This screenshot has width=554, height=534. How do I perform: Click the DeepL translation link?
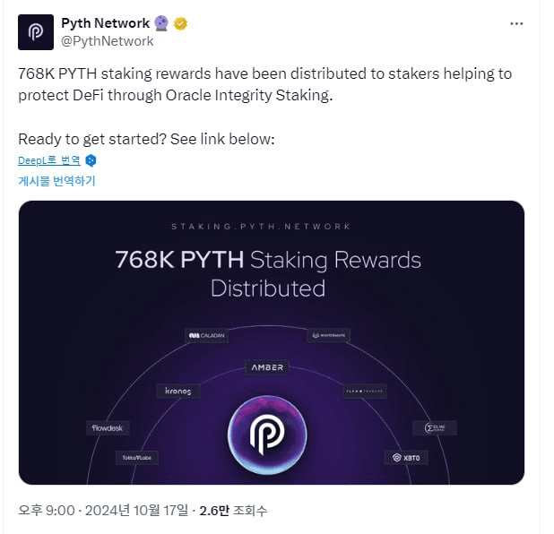49,161
